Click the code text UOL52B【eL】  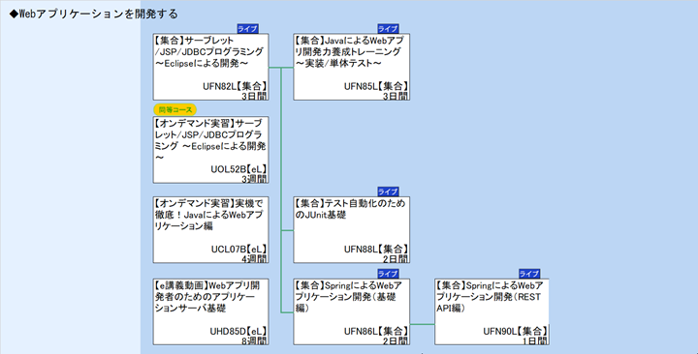click(x=238, y=169)
